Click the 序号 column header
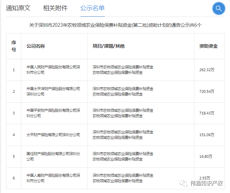 point(14,46)
